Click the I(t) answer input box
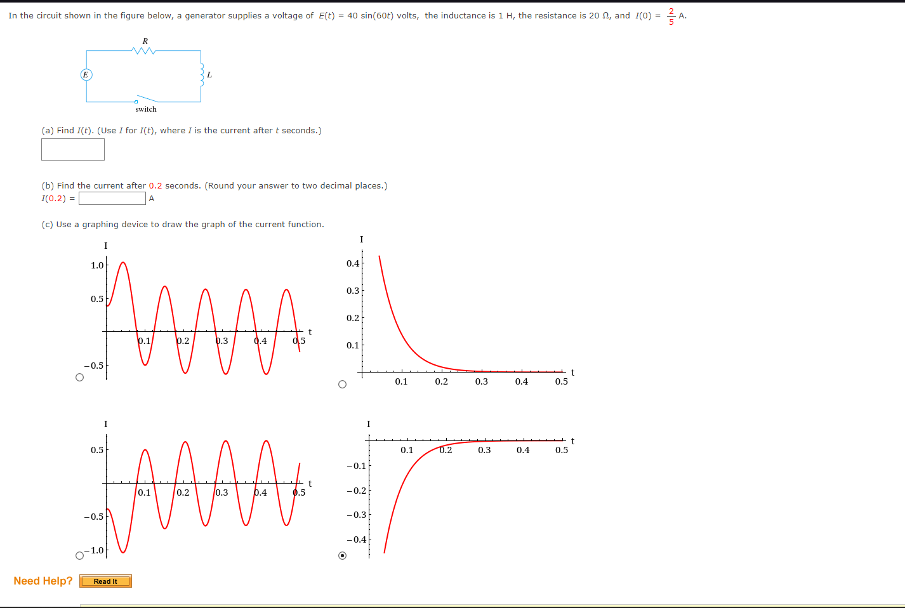905x608 pixels. coord(73,149)
